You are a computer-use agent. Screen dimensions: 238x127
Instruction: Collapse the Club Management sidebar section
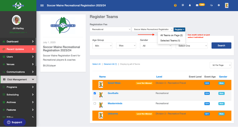33,80
